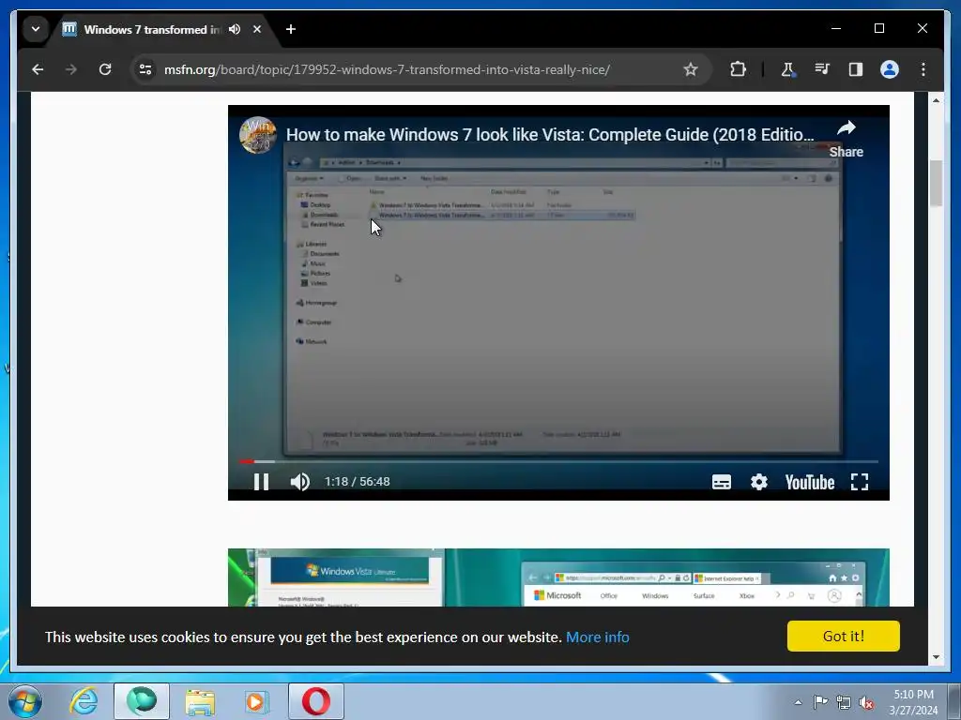Viewport: 961px width, 720px height.
Task: Open the profile avatar menu
Action: tap(890, 69)
